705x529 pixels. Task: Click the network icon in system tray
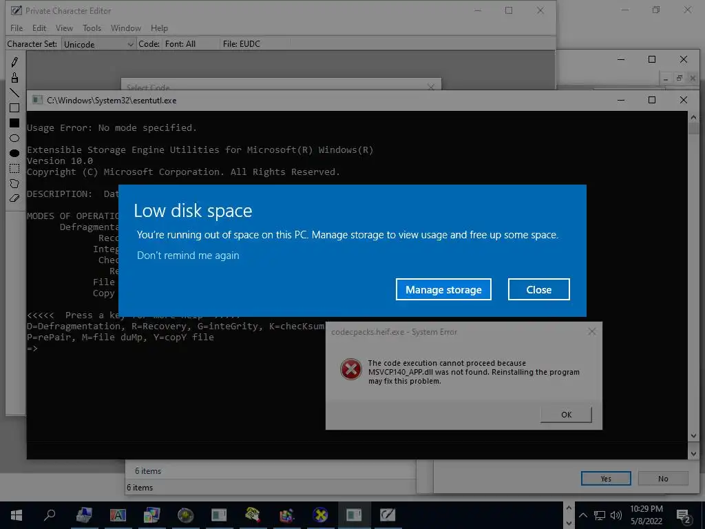(x=600, y=515)
